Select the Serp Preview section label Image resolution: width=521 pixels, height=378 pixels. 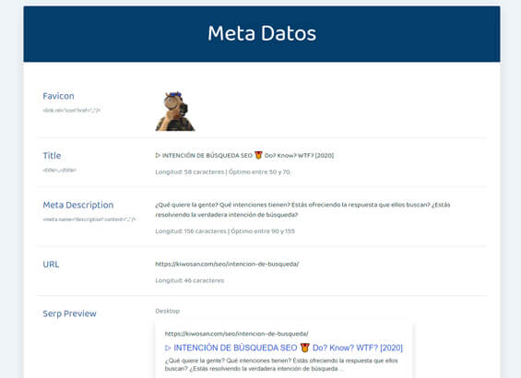tap(69, 313)
